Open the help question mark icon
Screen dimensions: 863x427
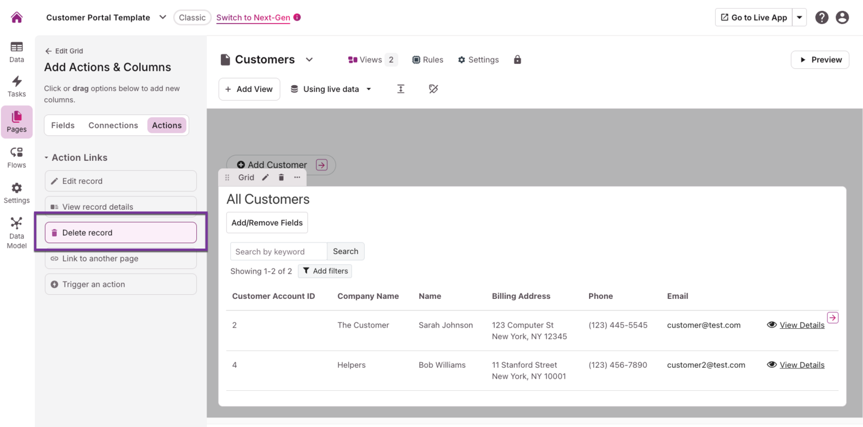click(x=822, y=17)
